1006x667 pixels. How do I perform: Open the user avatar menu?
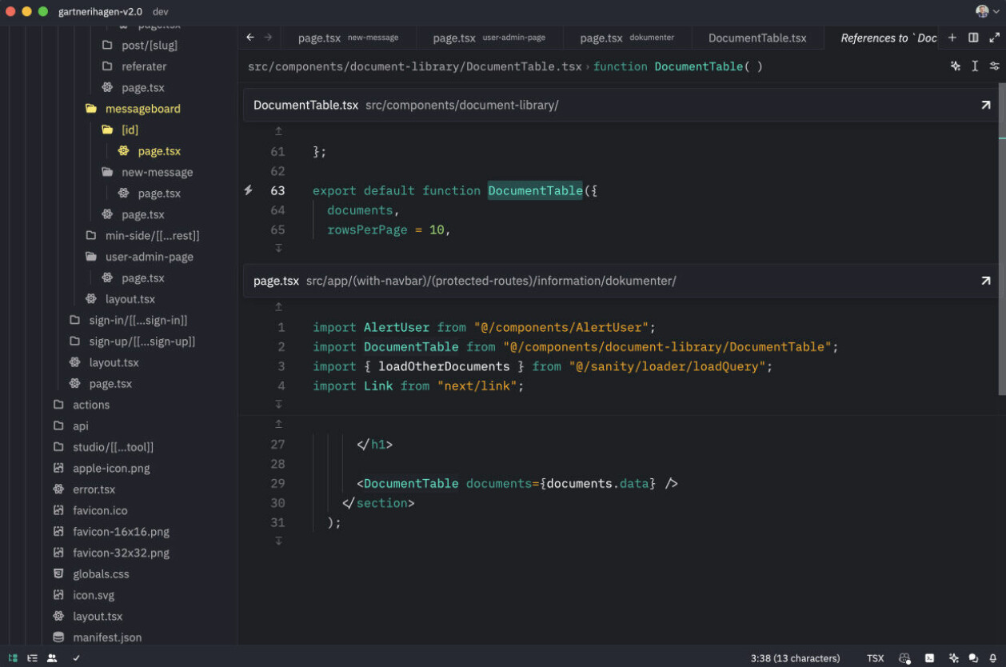[x=988, y=11]
